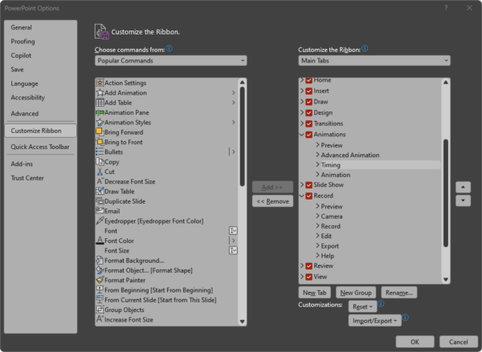Screen dimensions: 482x352
Task: Click the Move Up arrow button
Action: coord(463,187)
